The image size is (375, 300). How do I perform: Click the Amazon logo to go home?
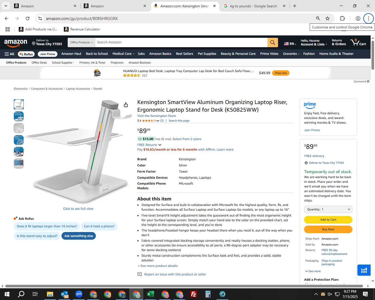tap(16, 43)
